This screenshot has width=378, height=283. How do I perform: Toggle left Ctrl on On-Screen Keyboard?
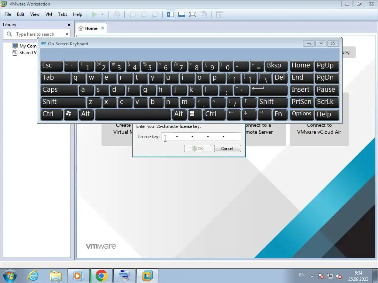(x=52, y=115)
